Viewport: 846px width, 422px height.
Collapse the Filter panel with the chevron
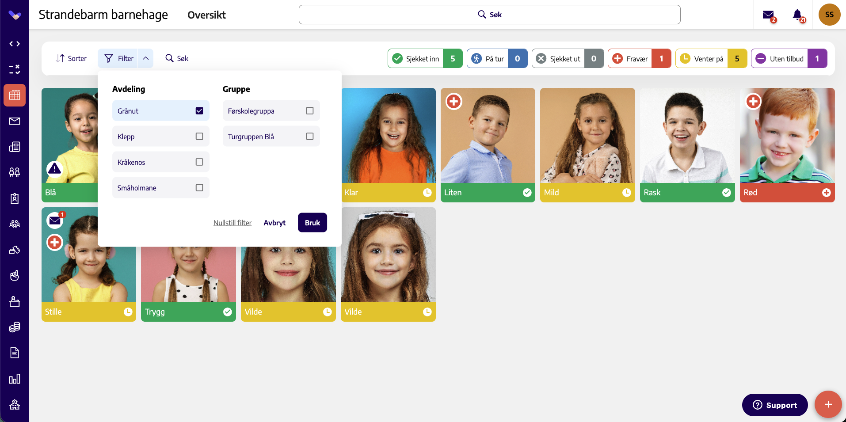145,58
